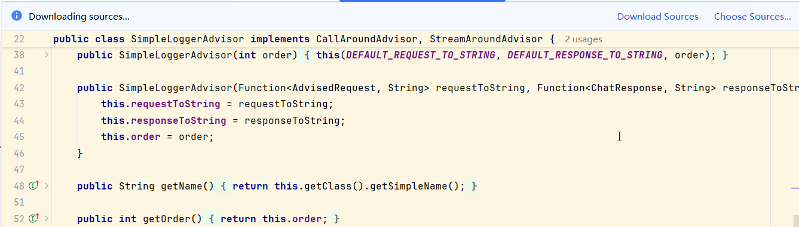Image resolution: width=799 pixels, height=227 pixels.
Task: Click the Downloading sources... status text
Action: click(x=79, y=17)
